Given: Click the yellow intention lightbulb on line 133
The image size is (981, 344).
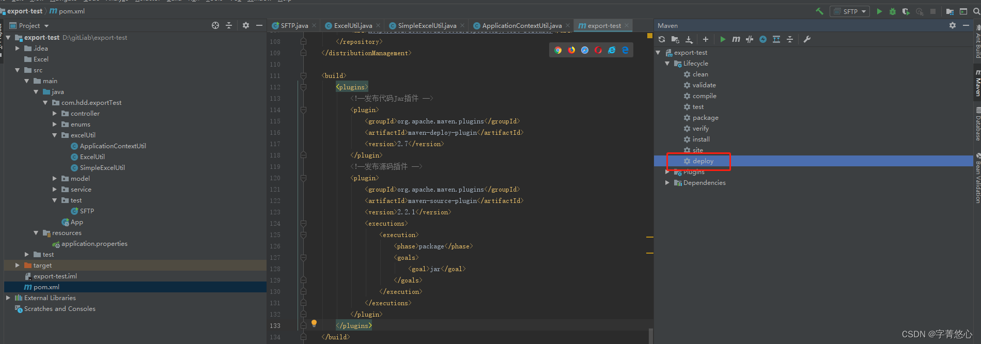Looking at the screenshot, I should click(x=314, y=324).
